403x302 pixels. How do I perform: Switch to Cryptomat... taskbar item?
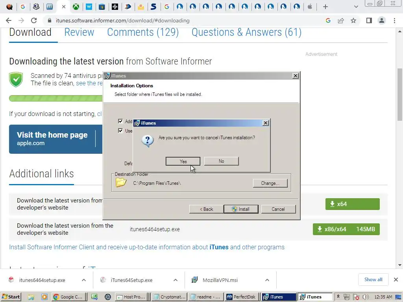point(169,297)
